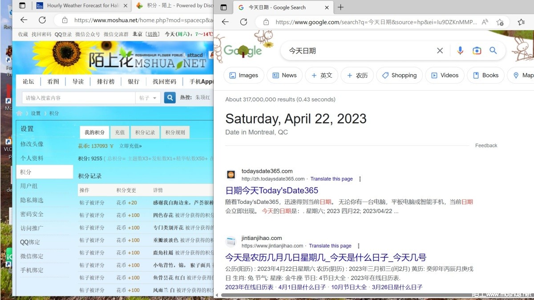Open 日期今天Today'sDate365 result link
This screenshot has height=300, width=534.
click(x=272, y=190)
